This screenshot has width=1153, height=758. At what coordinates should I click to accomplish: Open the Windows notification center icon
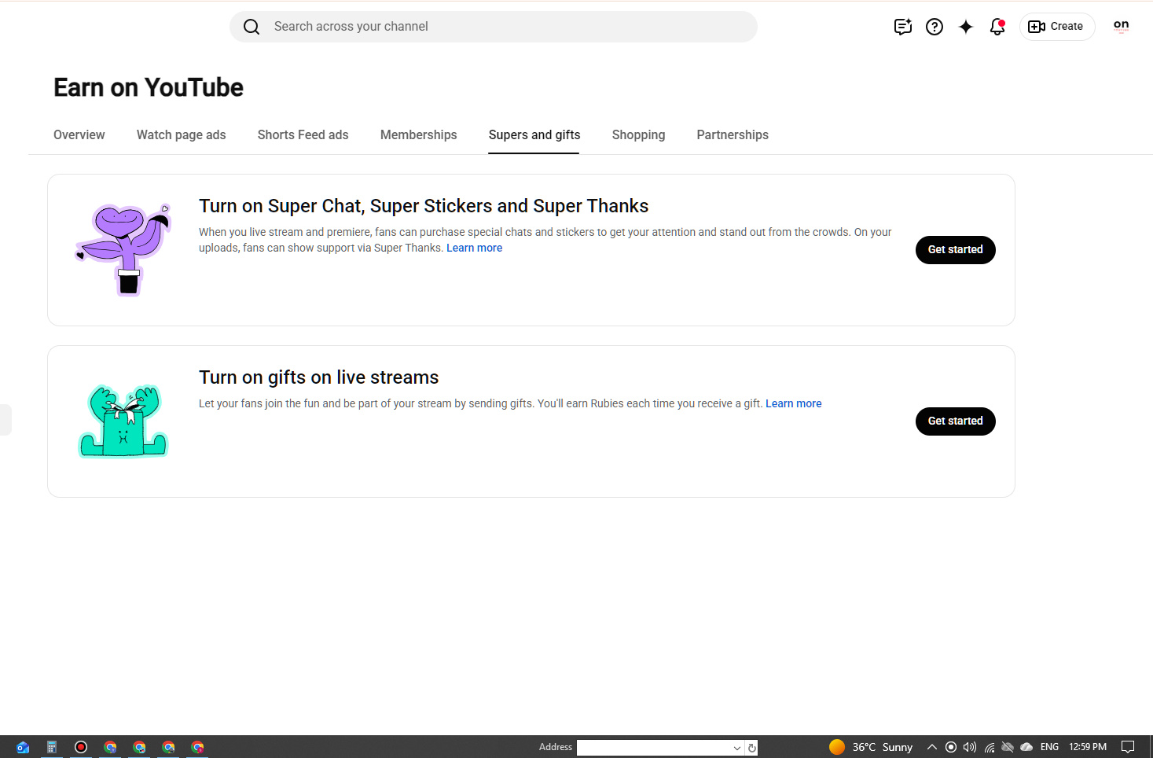click(x=1128, y=747)
